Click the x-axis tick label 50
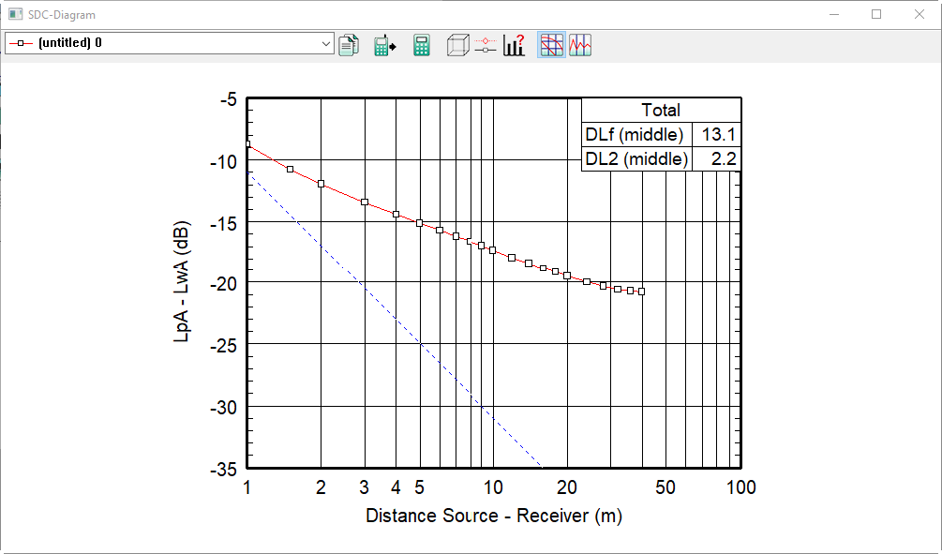The height and width of the screenshot is (554, 942). 665,487
